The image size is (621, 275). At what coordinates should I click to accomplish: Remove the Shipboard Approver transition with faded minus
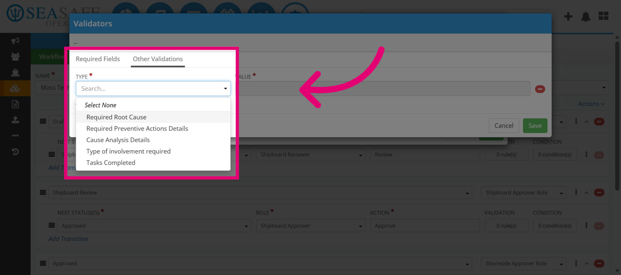point(599,226)
